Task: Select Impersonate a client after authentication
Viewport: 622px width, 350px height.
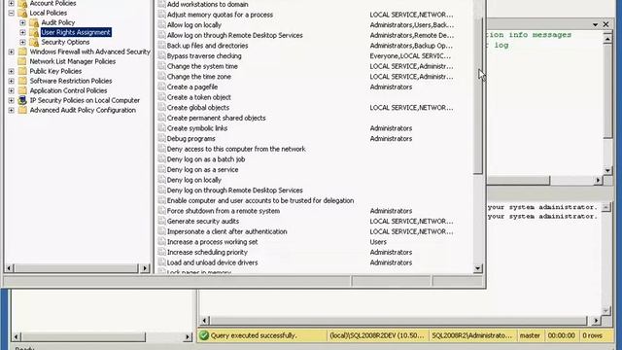Action: [226, 231]
